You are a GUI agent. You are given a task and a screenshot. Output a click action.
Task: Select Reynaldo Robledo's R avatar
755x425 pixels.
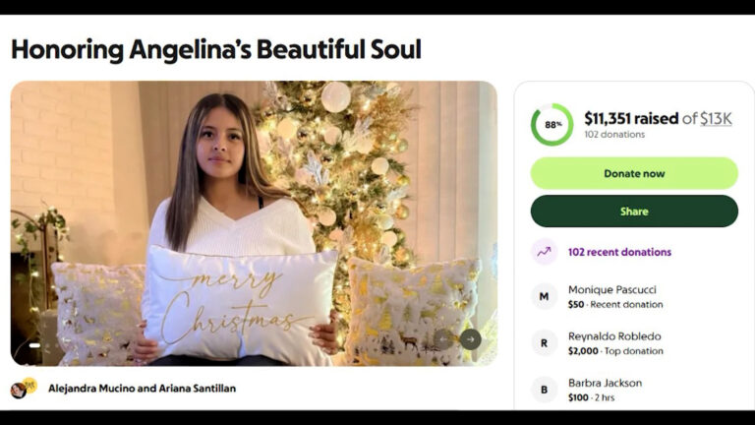click(x=544, y=343)
